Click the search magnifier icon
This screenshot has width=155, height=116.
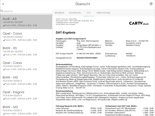coord(2,11)
